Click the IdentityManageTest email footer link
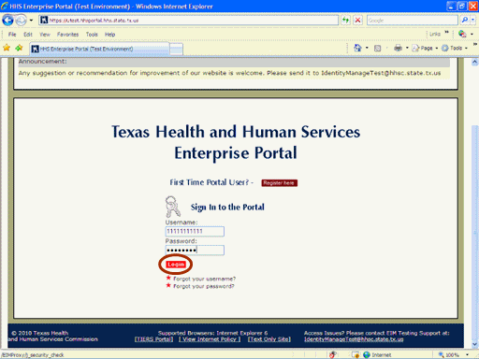479x359 pixels. point(354,339)
